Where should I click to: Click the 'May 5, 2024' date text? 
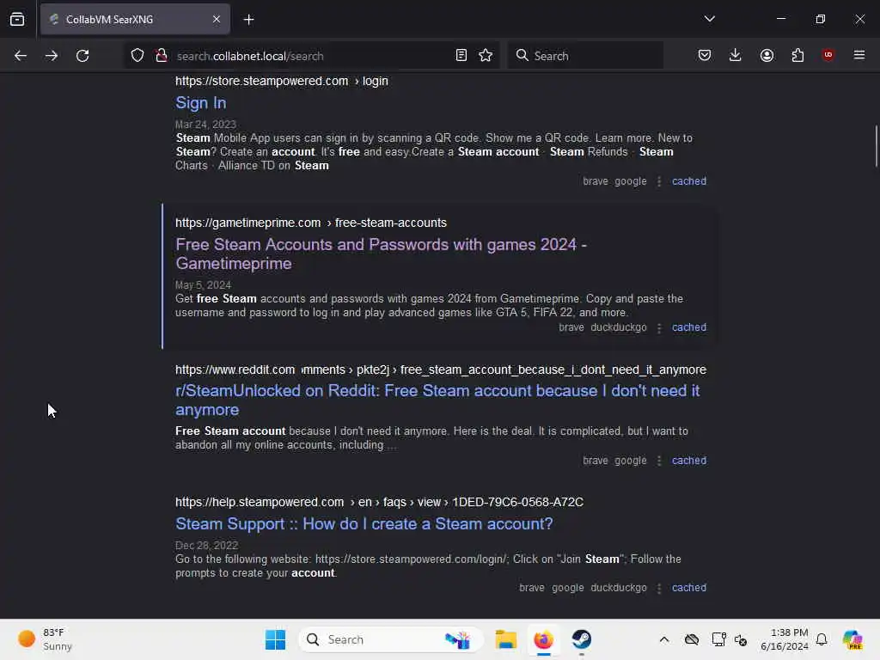(203, 285)
